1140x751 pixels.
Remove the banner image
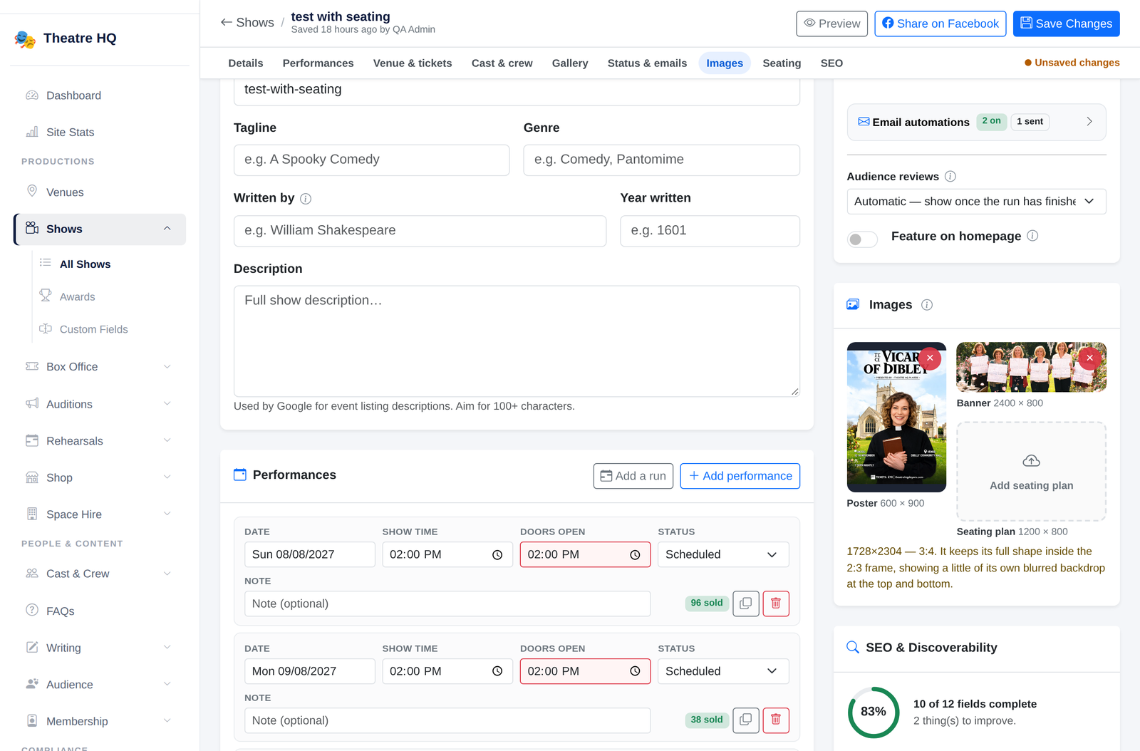(1089, 358)
